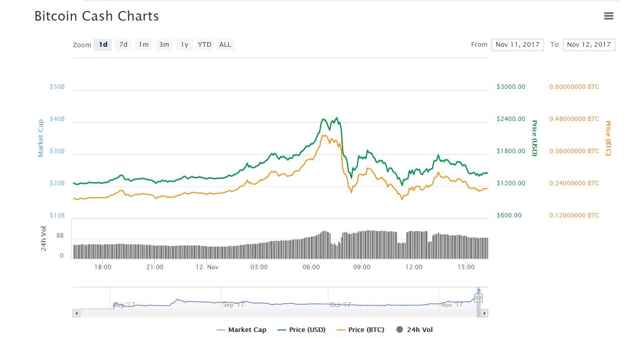The height and width of the screenshot is (338, 641).
Task: Click the $20B market cap label
Action: tap(57, 183)
